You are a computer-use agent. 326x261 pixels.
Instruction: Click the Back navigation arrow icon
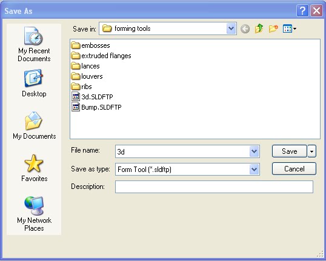pyautogui.click(x=245, y=28)
